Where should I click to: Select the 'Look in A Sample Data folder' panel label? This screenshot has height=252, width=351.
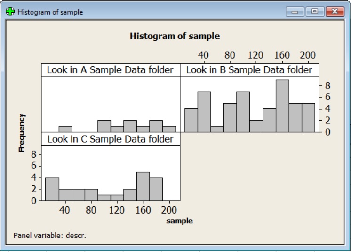coord(110,70)
